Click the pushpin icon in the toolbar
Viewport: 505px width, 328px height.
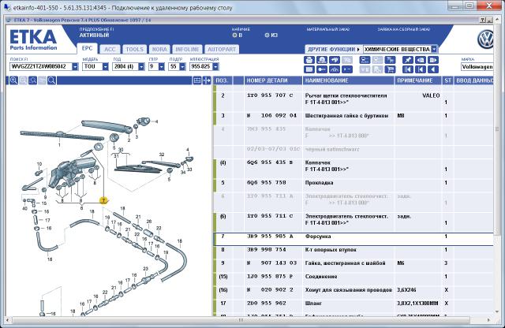pos(407,60)
